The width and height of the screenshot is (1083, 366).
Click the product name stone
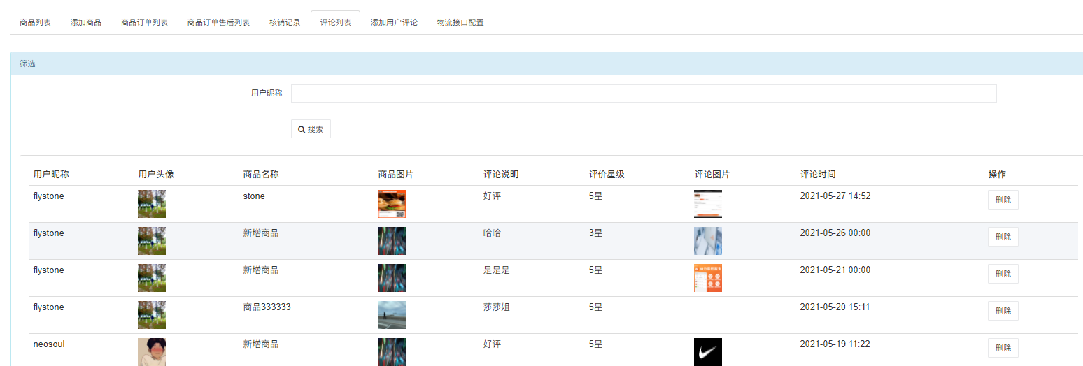254,196
